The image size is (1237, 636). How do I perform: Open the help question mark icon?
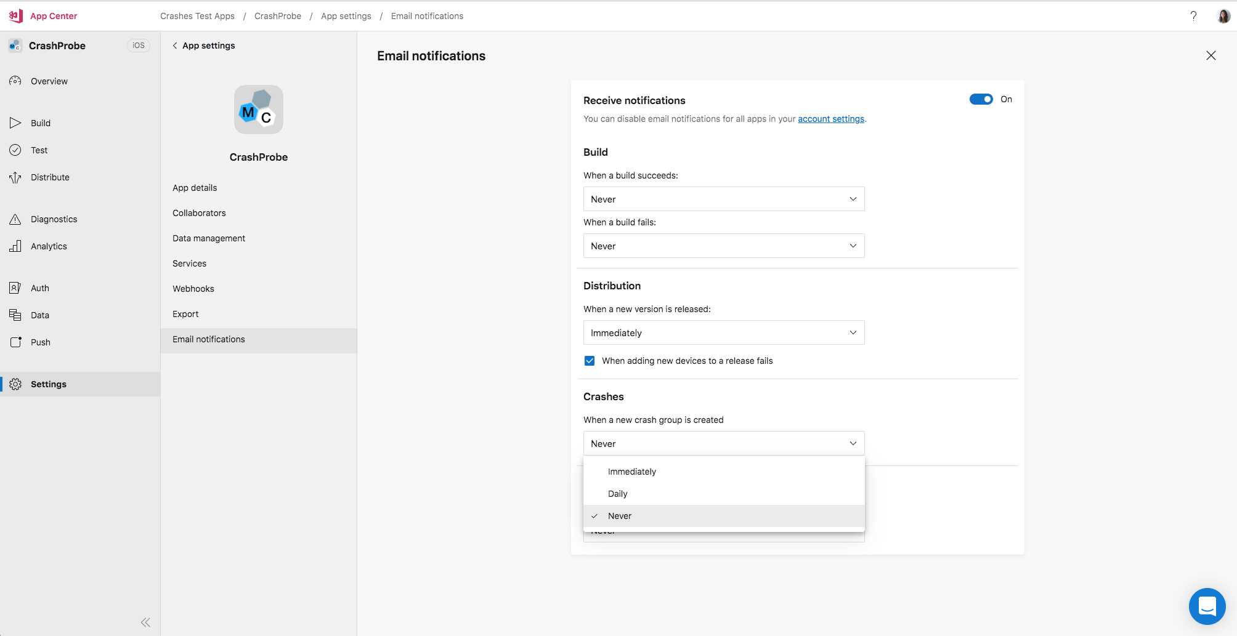click(x=1194, y=15)
